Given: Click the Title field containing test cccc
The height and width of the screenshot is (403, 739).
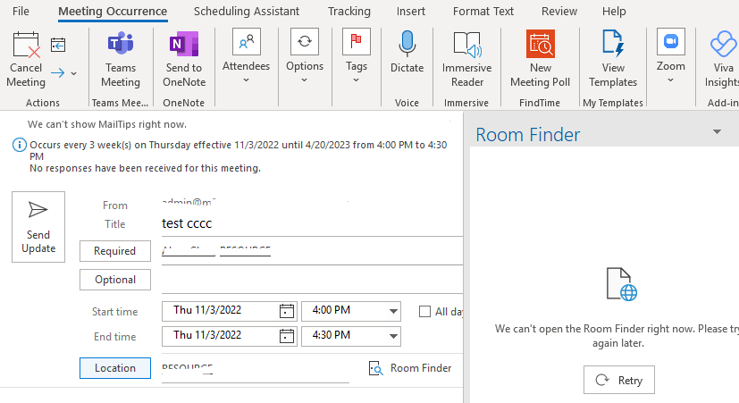Looking at the screenshot, I should tap(312, 223).
